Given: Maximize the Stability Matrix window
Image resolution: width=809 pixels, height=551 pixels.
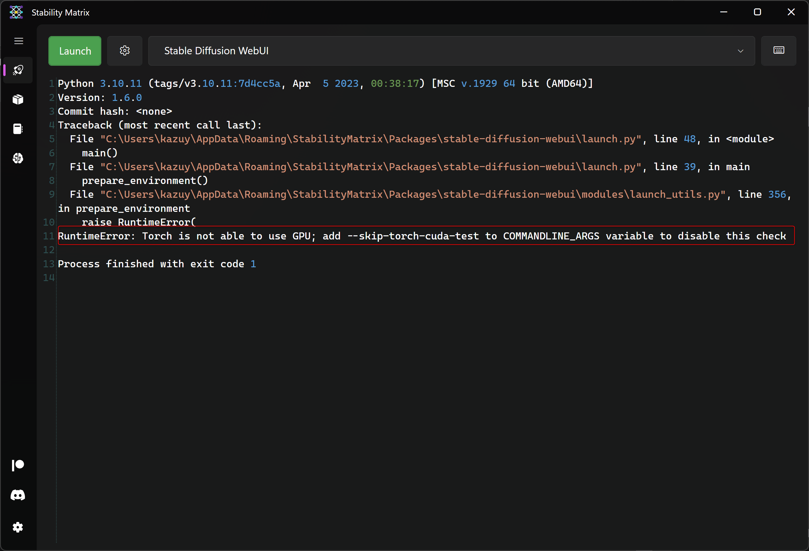Looking at the screenshot, I should click(757, 12).
